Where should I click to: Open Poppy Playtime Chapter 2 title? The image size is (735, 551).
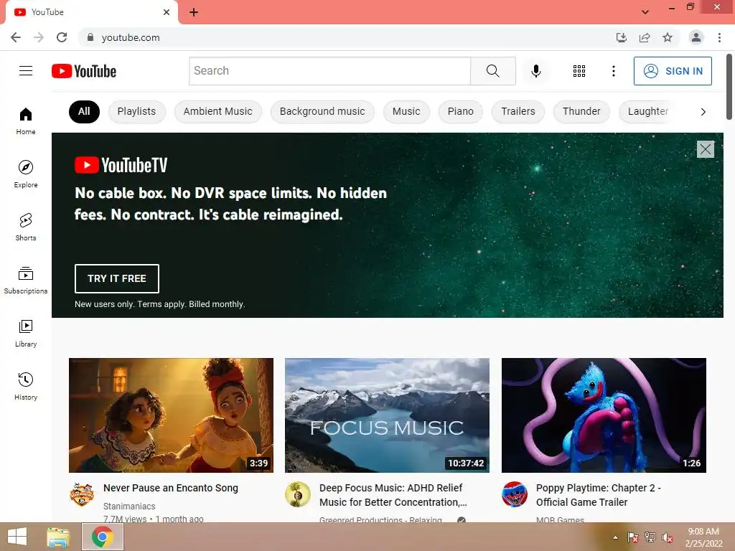click(x=598, y=495)
